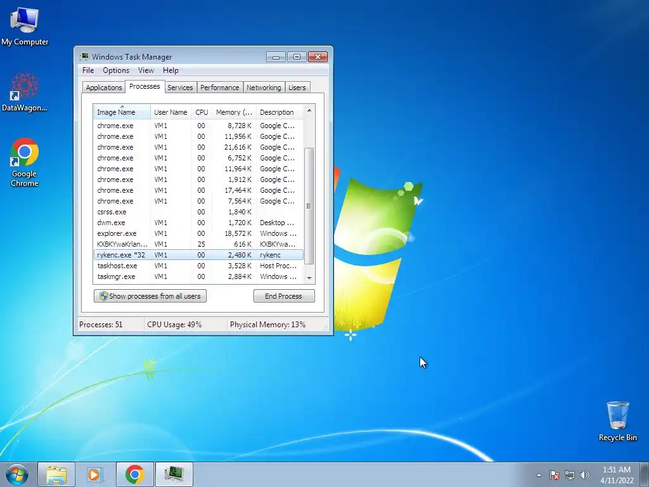Click the End Process button
The image size is (649, 487).
284,296
